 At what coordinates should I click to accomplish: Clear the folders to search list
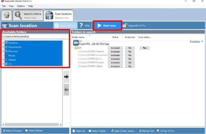[x=79, y=131]
